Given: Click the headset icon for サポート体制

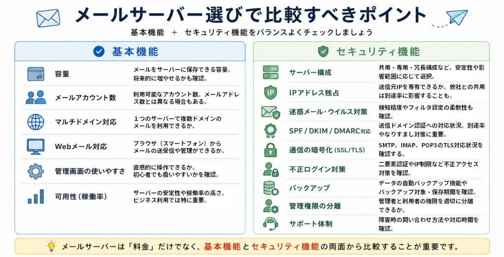Looking at the screenshot, I should click(x=271, y=224).
